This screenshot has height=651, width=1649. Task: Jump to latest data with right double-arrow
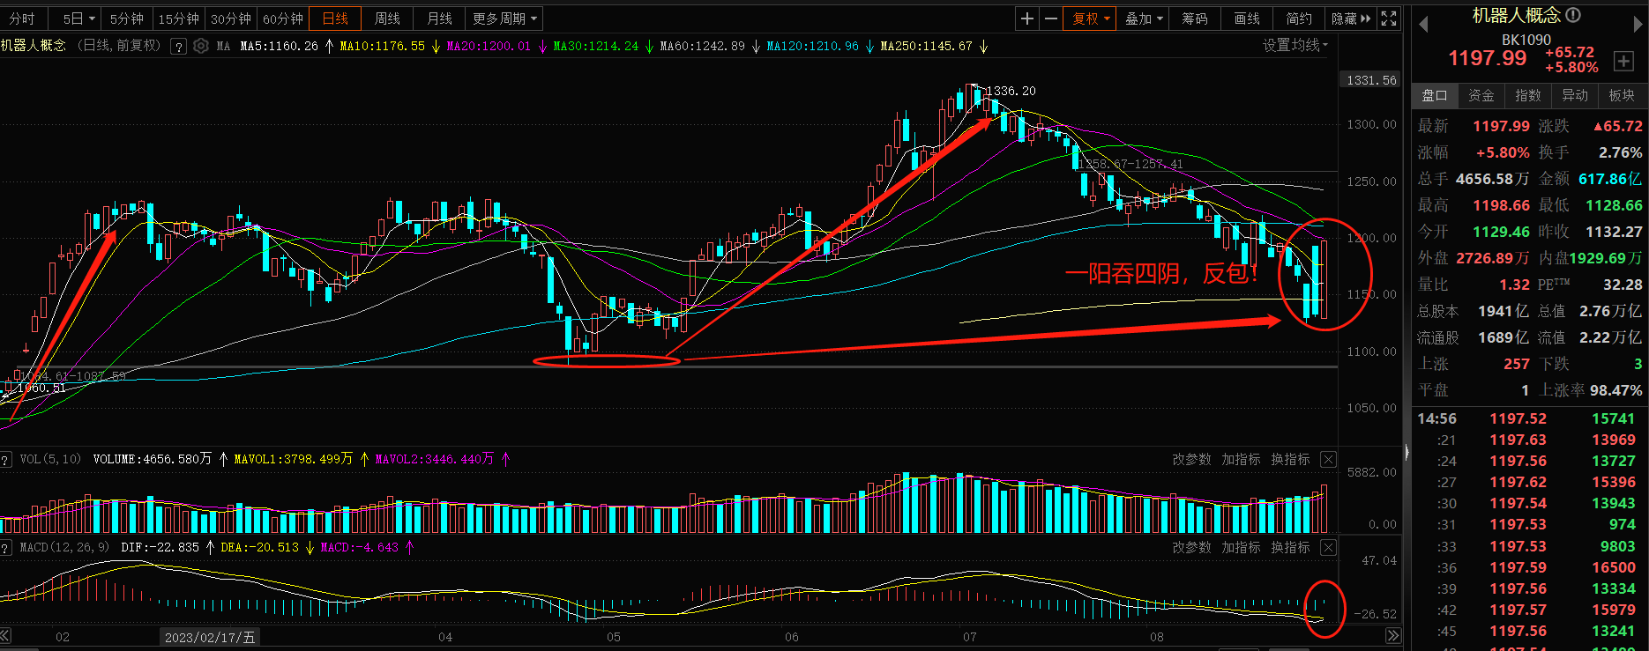1392,635
